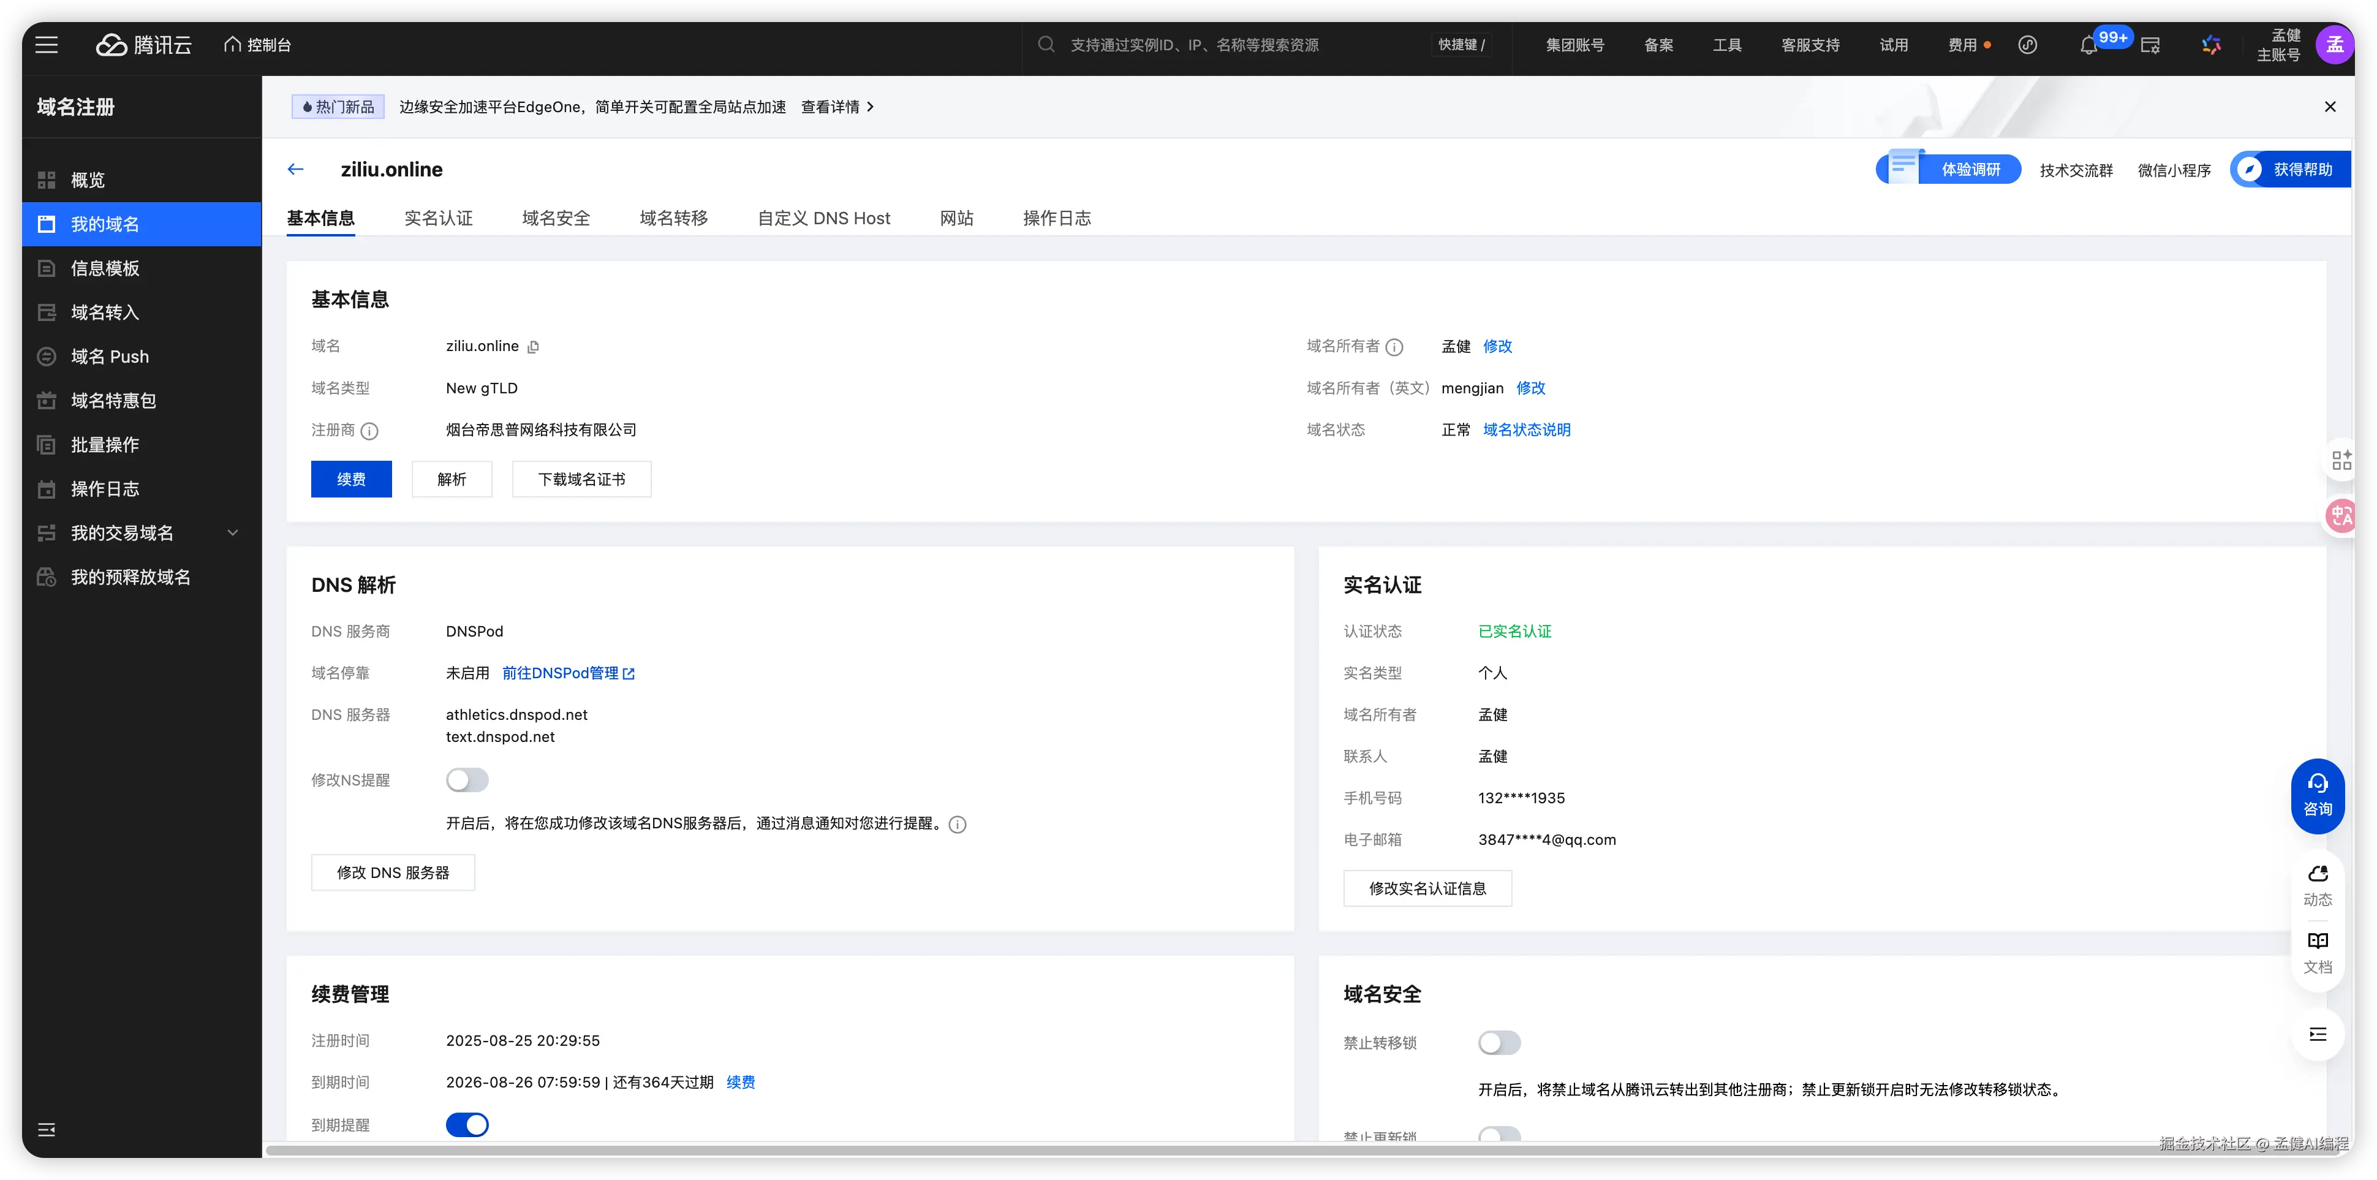This screenshot has width=2377, height=1180.
Task: Click the resource search input field
Action: (1194, 45)
